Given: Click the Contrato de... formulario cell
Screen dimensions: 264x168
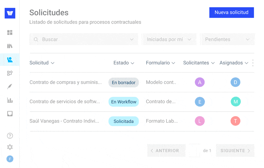Looking at the screenshot, I should point(161,101).
